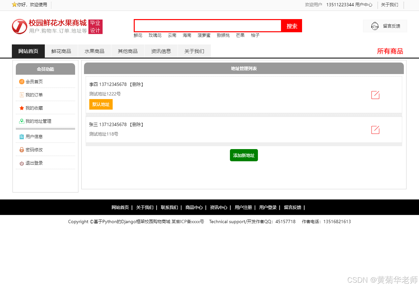
Task: Click the 柚子 search keyword
Action: 255,35
